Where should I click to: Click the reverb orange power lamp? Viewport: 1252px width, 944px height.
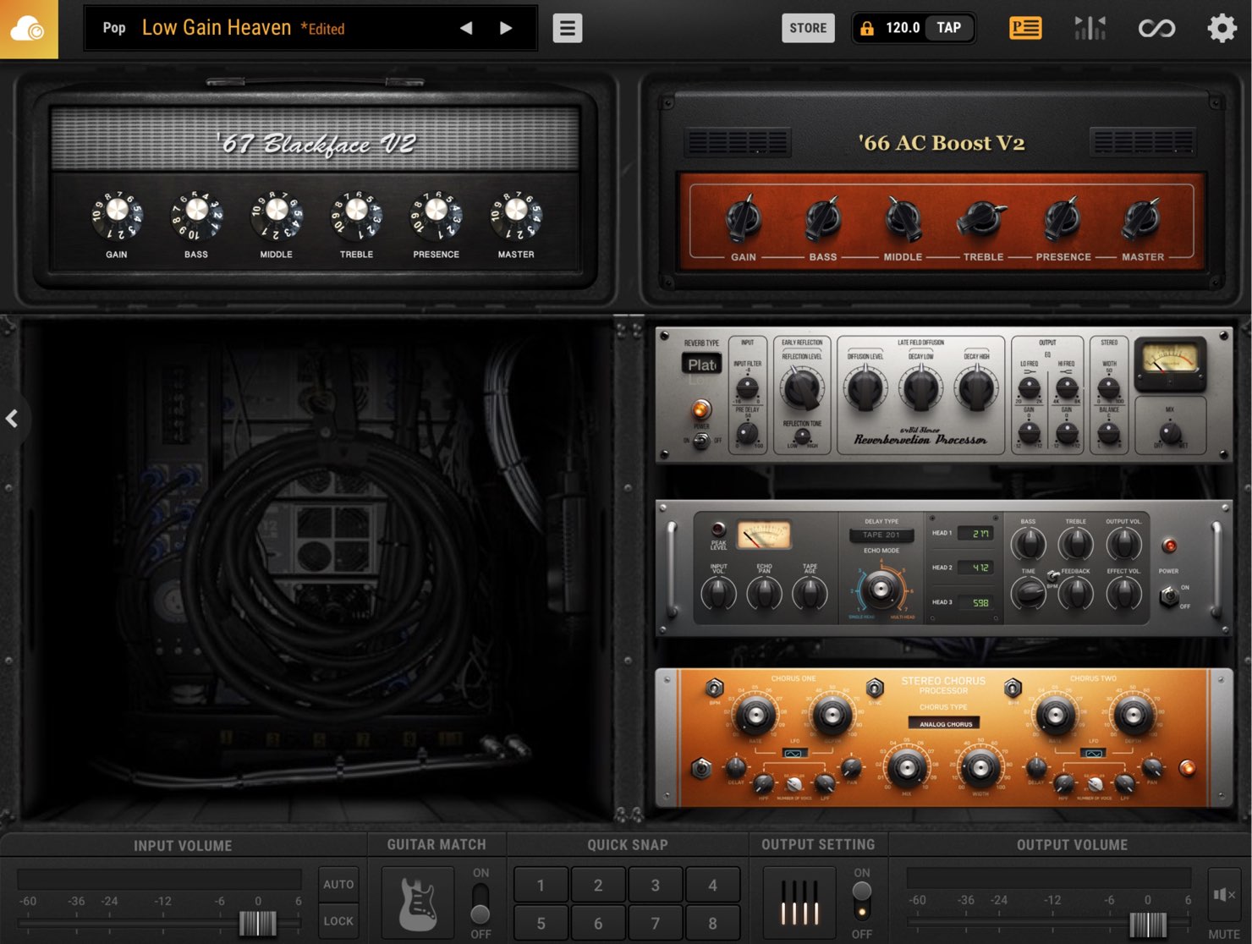[x=700, y=410]
